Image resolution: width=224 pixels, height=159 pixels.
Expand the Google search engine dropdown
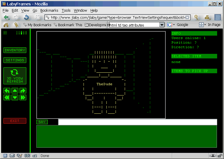[174, 25]
